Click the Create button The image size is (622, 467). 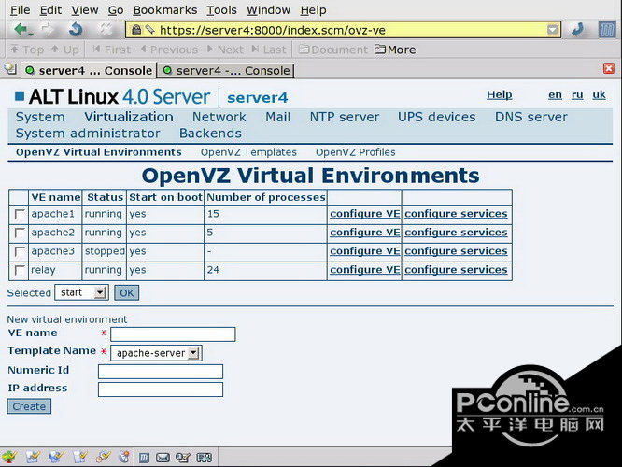(29, 406)
